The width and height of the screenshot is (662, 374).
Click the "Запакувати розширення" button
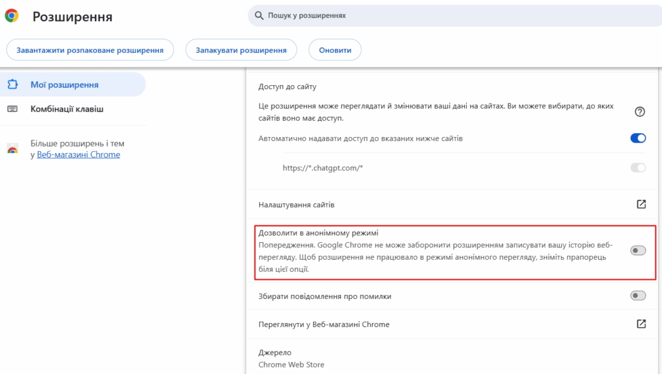pos(240,50)
